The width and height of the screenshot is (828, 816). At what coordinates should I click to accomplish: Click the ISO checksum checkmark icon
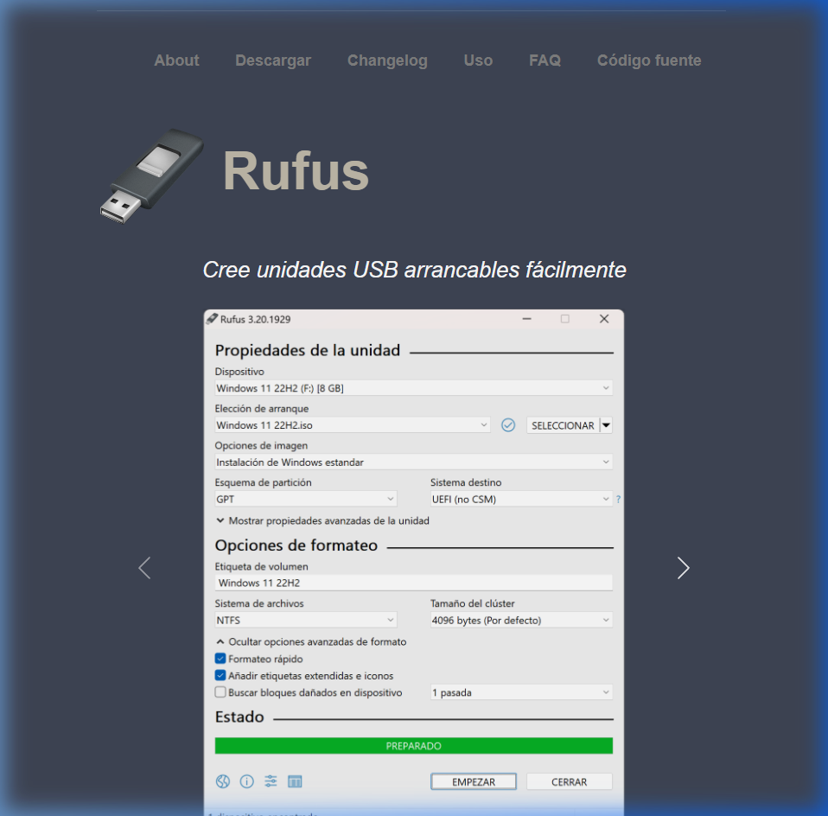point(508,425)
